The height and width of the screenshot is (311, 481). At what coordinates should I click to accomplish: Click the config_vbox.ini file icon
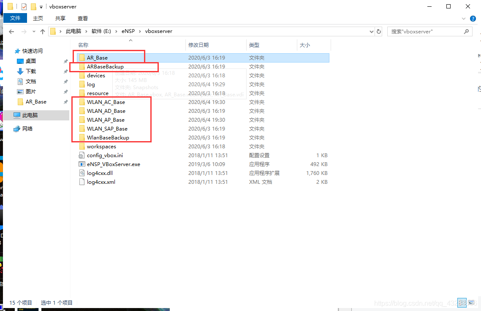(x=82, y=155)
